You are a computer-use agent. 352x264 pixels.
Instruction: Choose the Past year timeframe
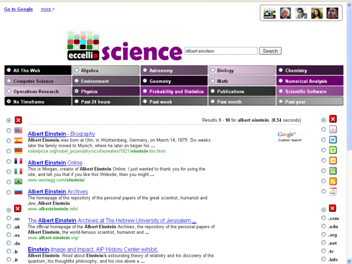tap(310, 102)
